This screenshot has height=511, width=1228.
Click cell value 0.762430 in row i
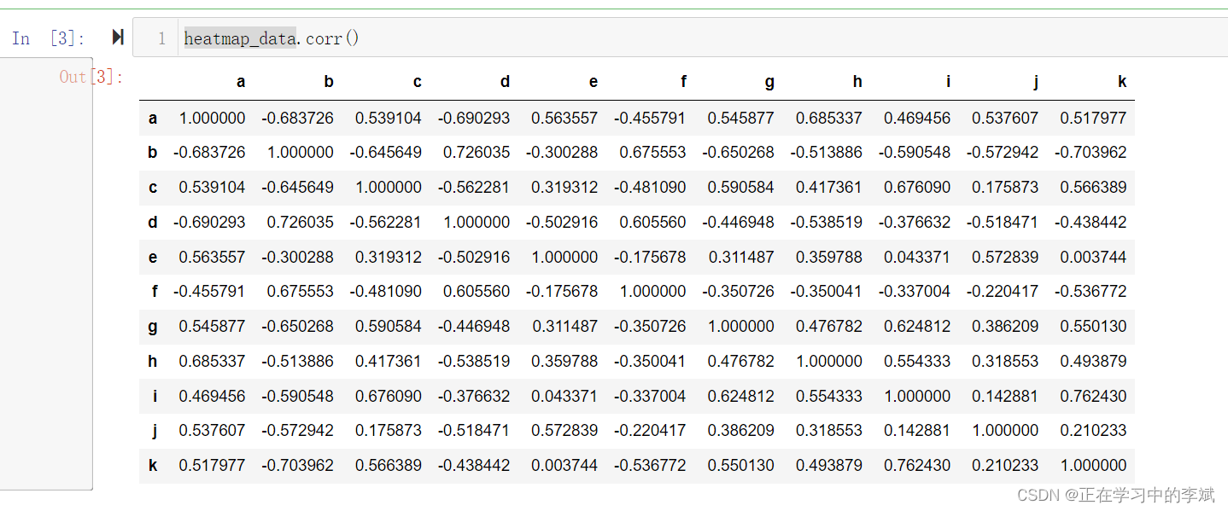(x=1094, y=396)
